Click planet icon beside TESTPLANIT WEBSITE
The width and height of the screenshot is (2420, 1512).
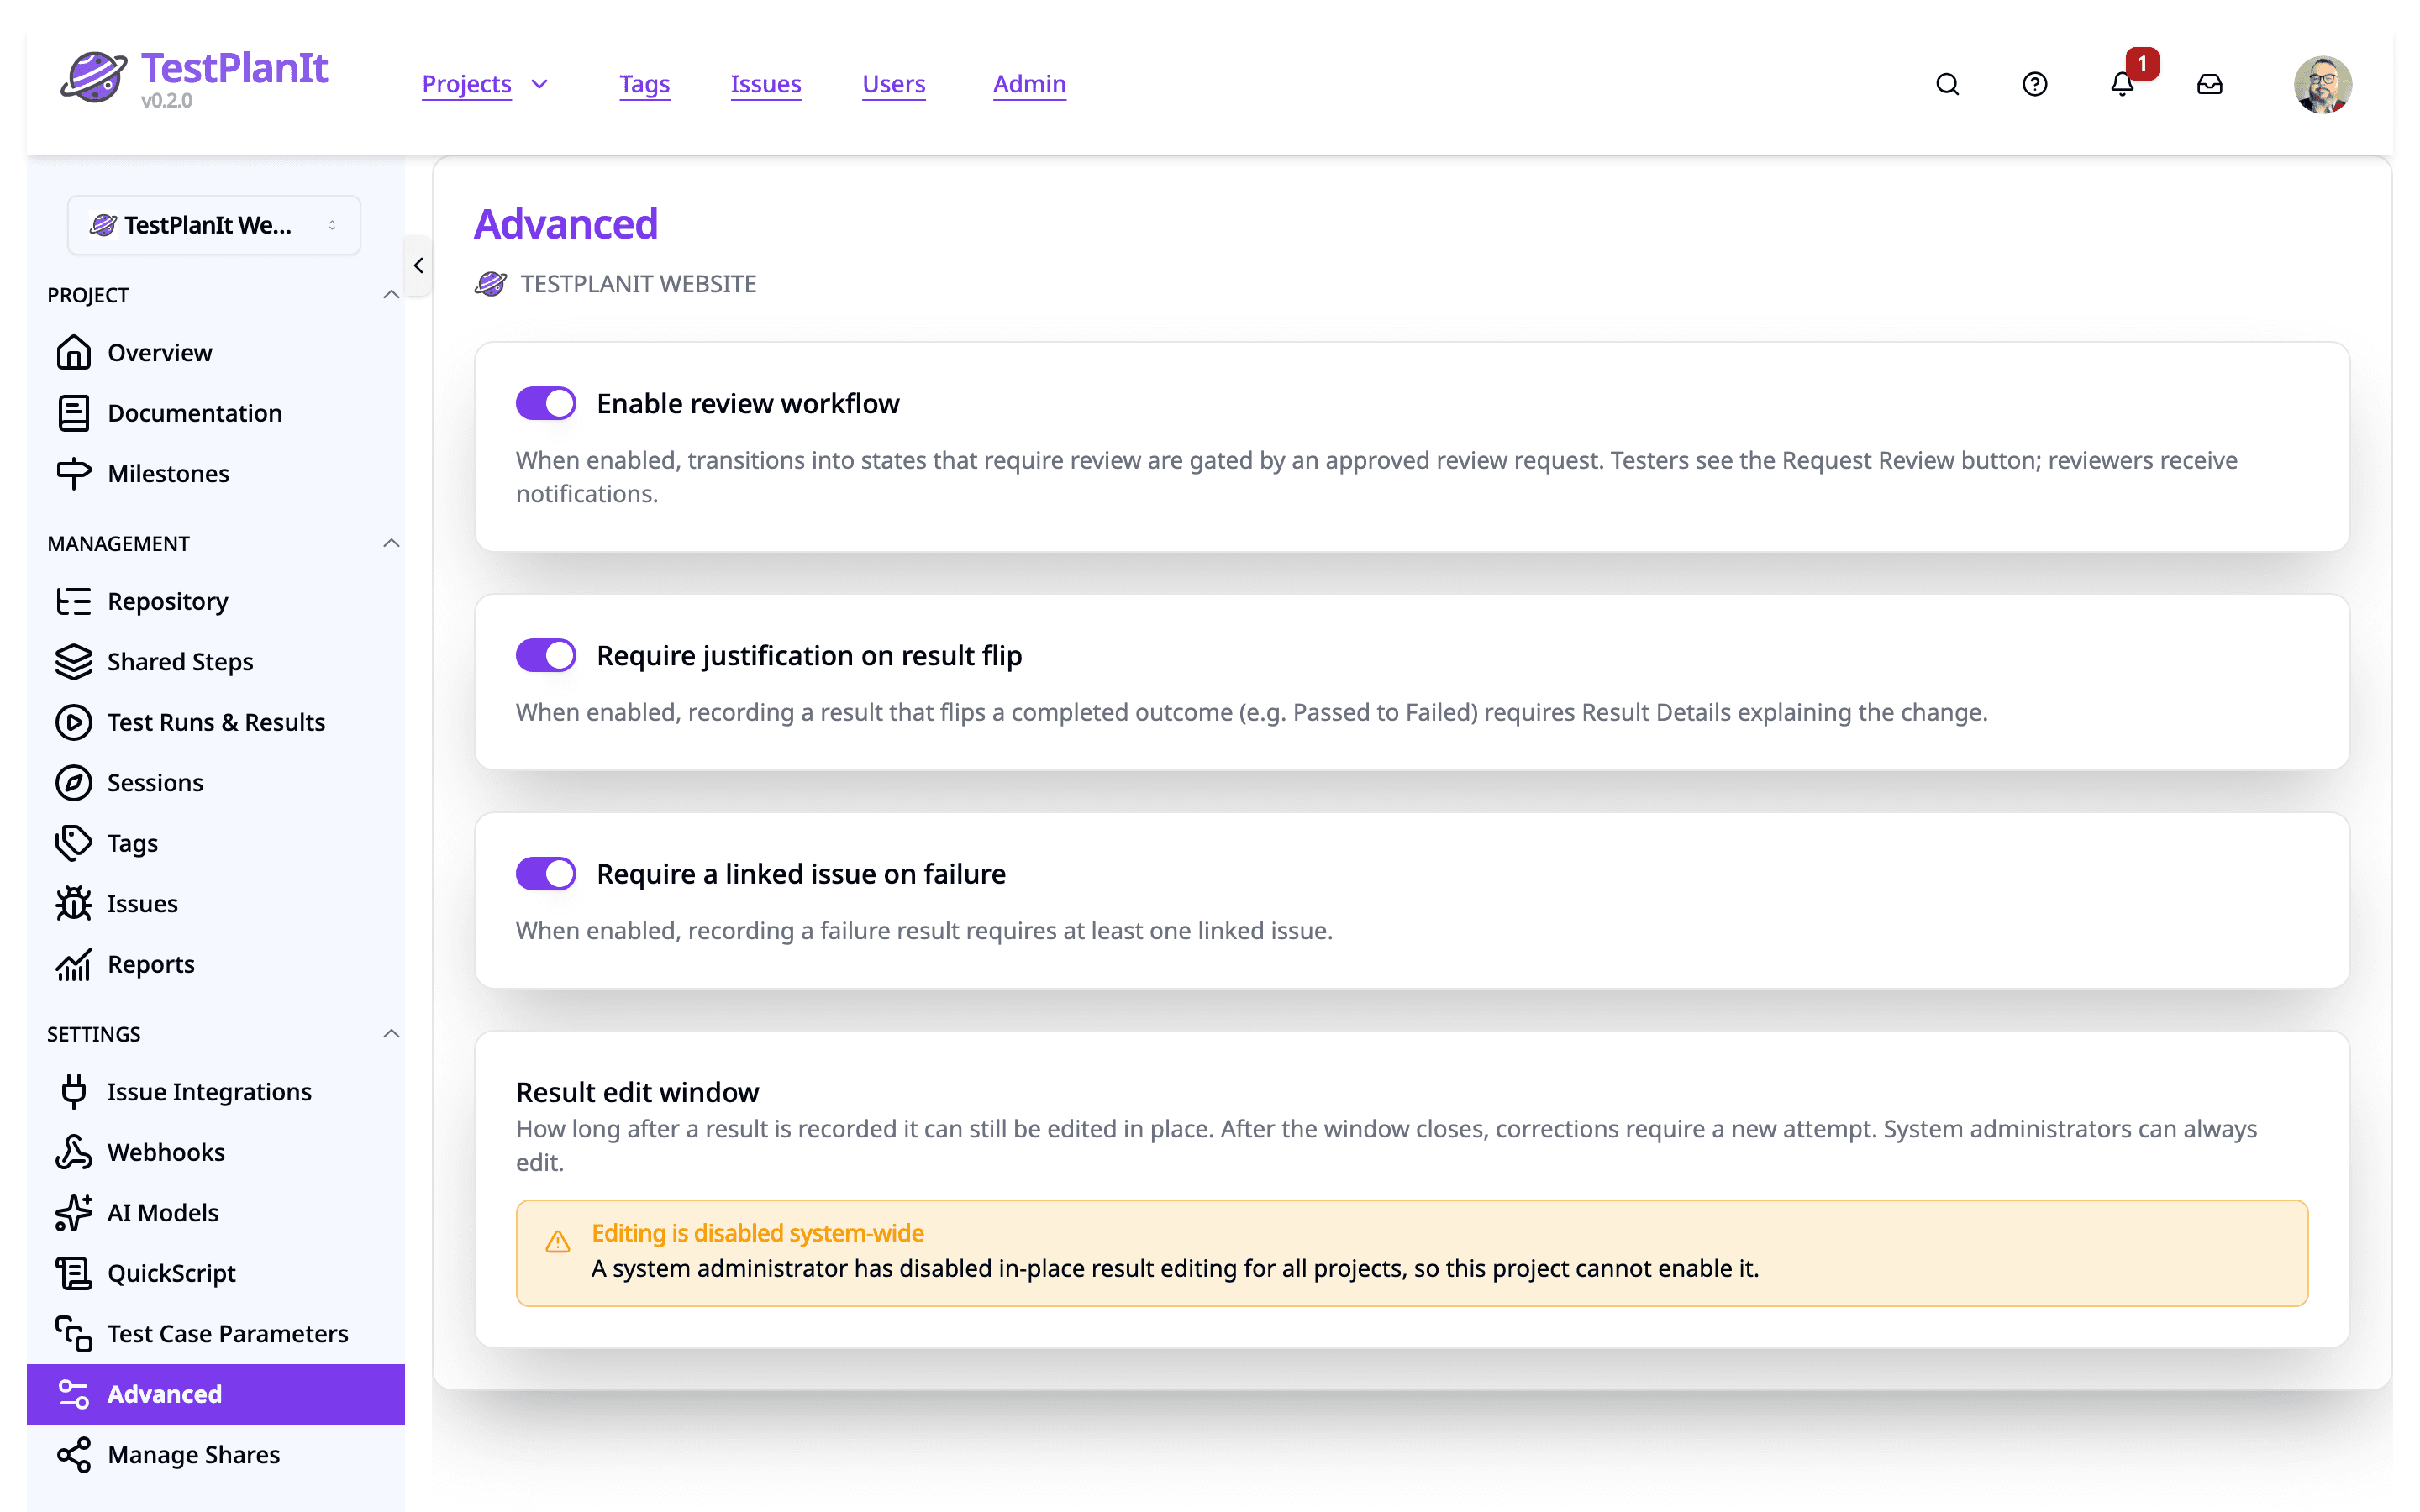click(490, 284)
